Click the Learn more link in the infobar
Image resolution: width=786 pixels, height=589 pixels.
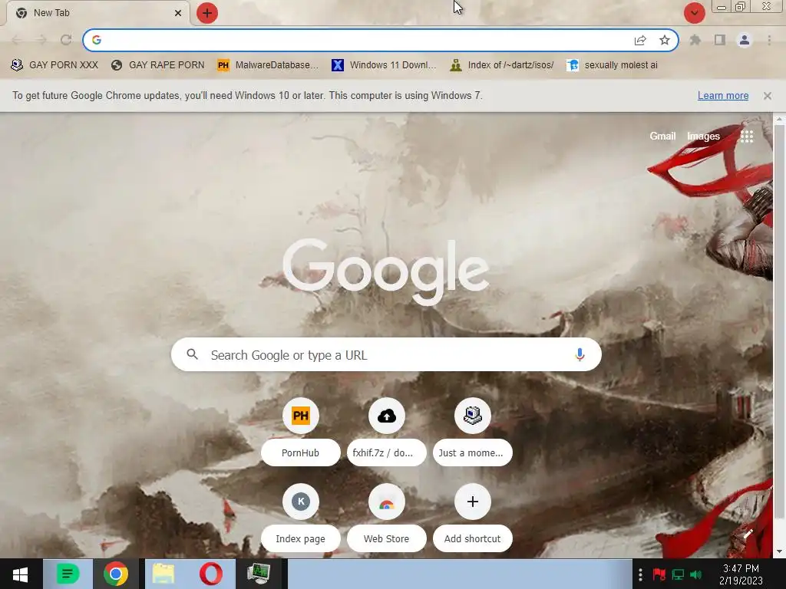[723, 96]
